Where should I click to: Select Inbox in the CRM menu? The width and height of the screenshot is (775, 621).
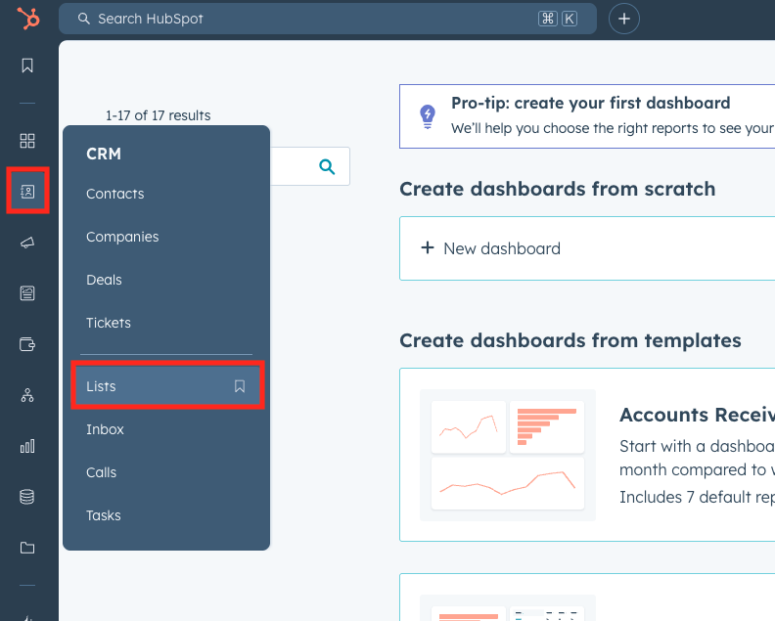click(x=105, y=429)
